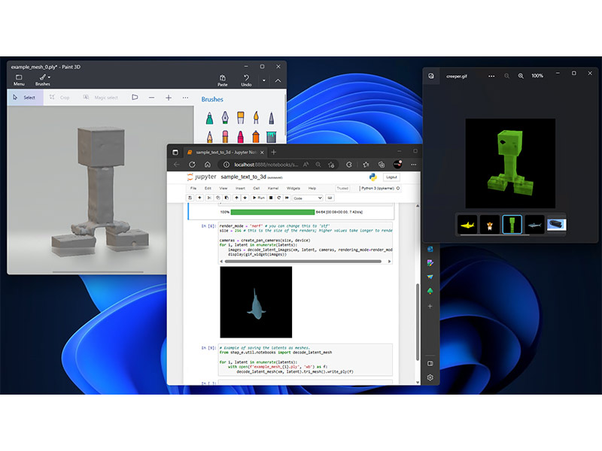Select the Fill bucket tool
Viewport: 602px width, 451px height.
[x=271, y=137]
